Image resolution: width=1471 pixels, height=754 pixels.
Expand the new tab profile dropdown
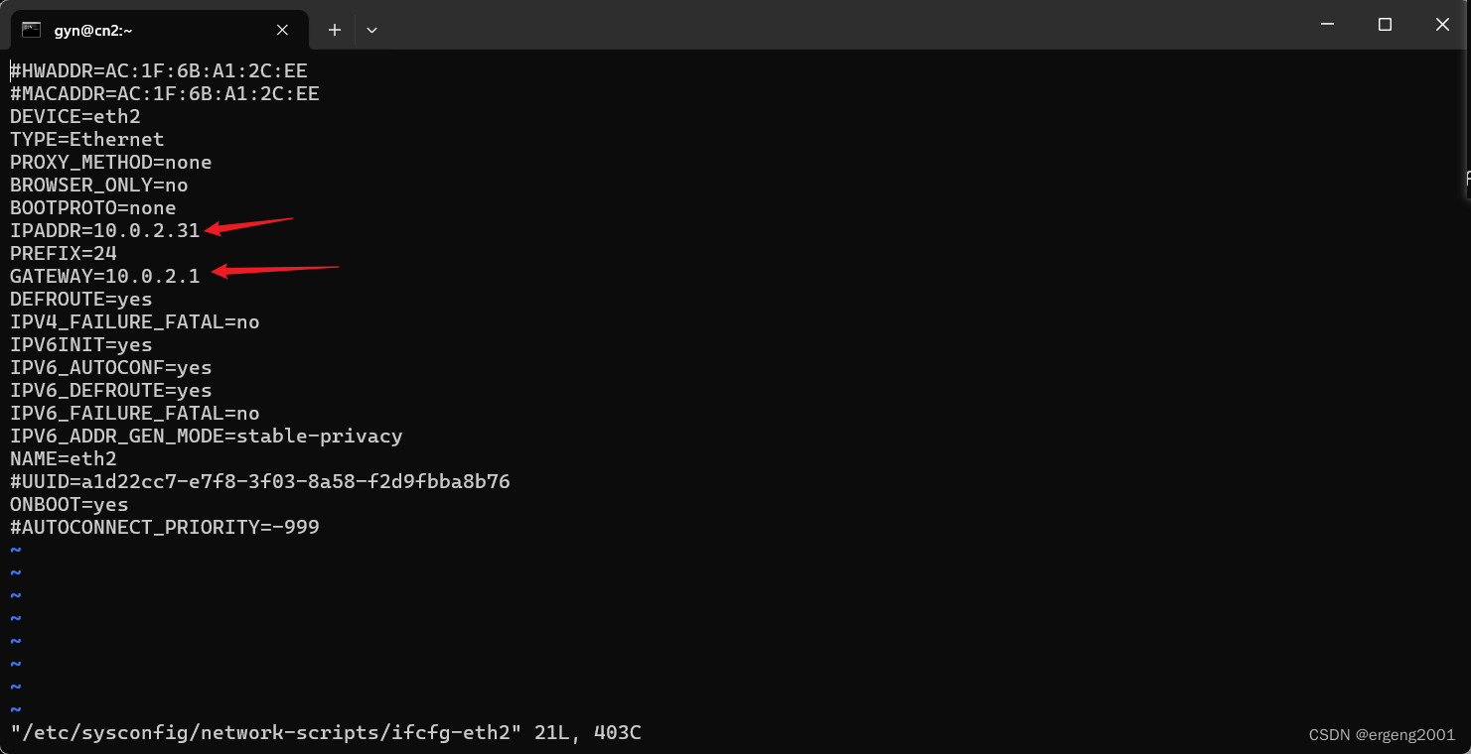pos(371,30)
